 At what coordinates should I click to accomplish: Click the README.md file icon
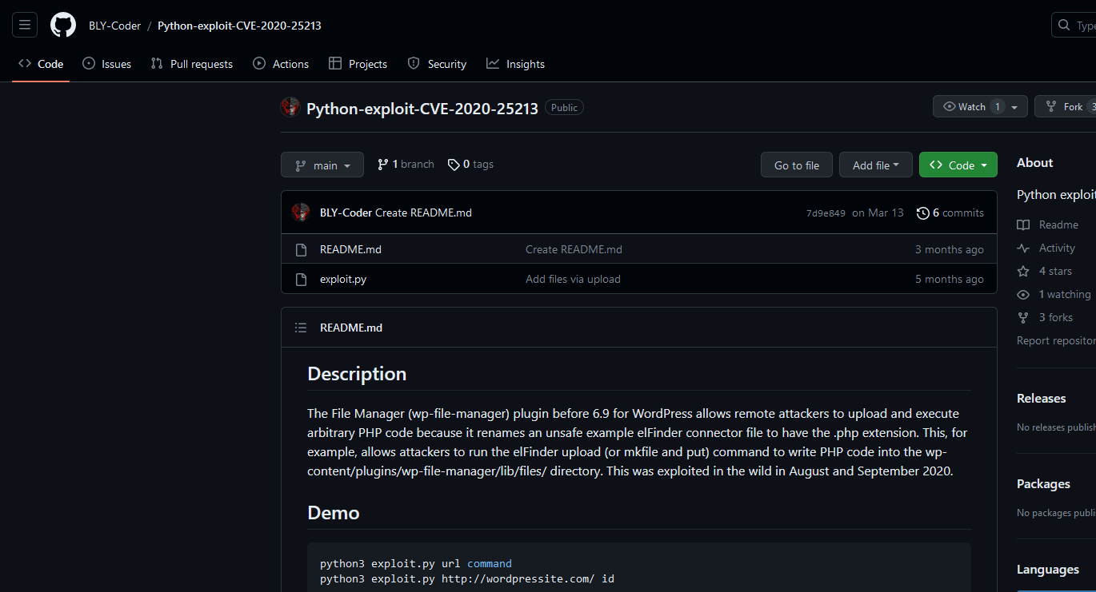(x=301, y=249)
